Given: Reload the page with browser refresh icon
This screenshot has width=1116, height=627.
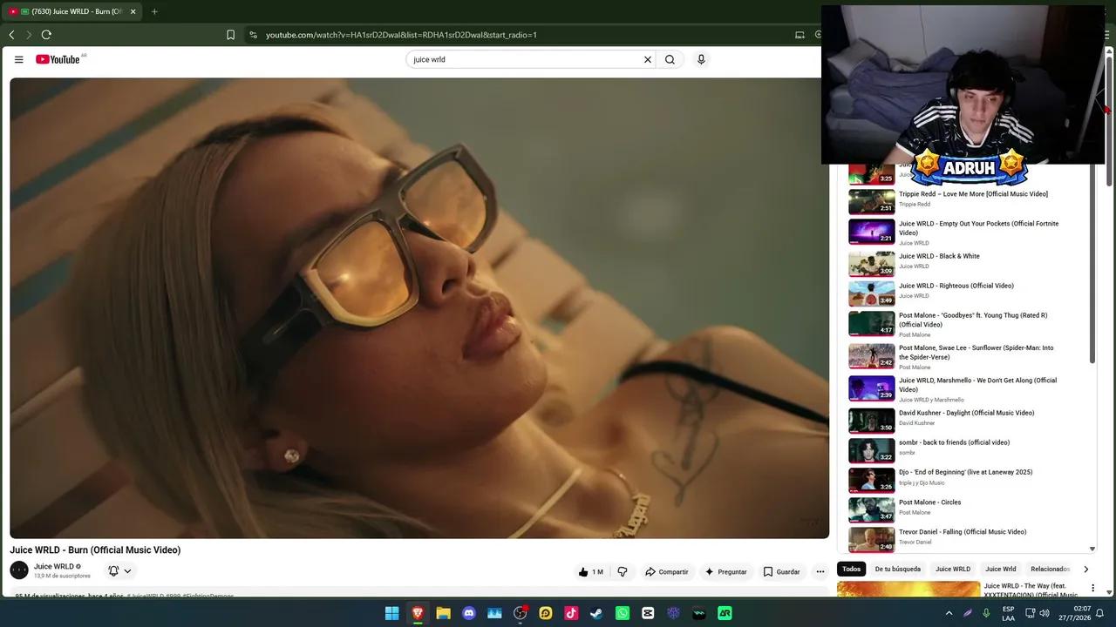Looking at the screenshot, I should [x=46, y=35].
